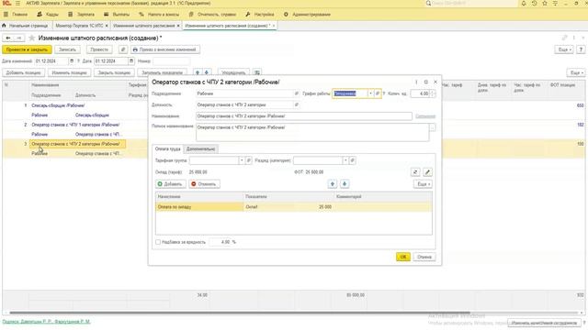Open Разряд (категория) field link icon
The image size is (588, 330).
click(352, 160)
